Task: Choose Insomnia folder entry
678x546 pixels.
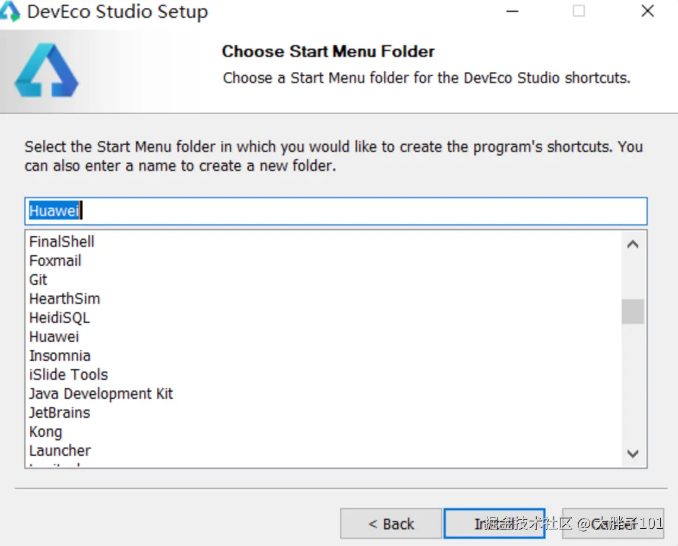Action: [x=60, y=355]
